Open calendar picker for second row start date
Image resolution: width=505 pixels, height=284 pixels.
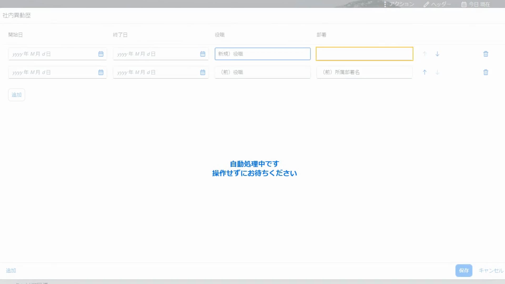(x=101, y=72)
